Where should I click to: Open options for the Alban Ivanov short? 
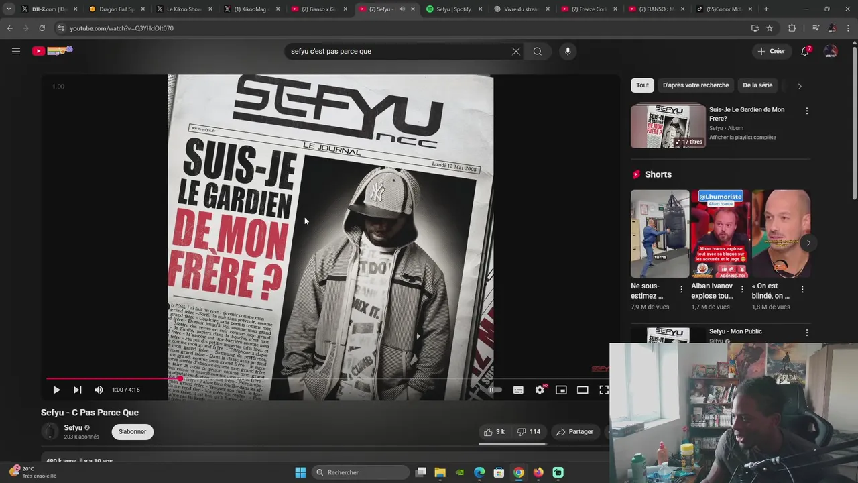tap(741, 290)
